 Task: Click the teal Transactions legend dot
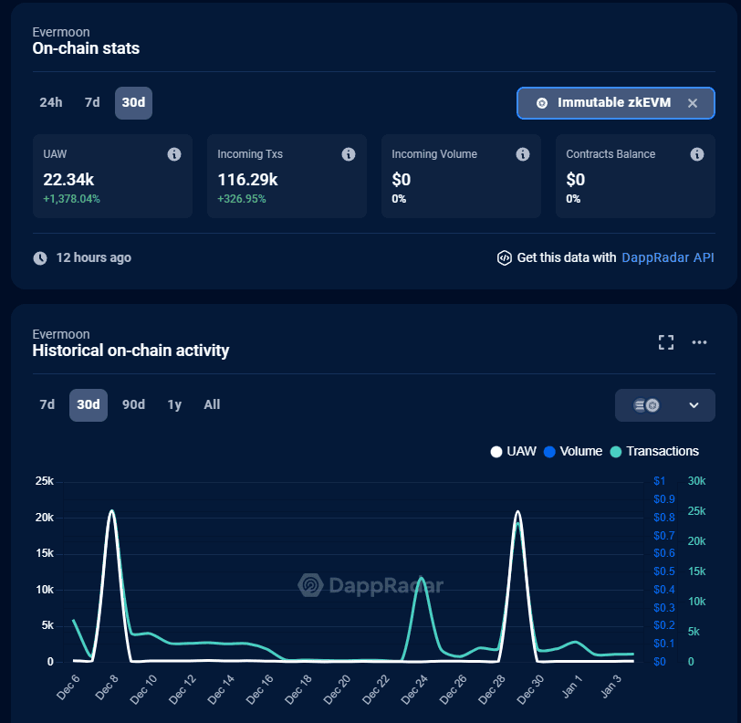[x=616, y=452]
